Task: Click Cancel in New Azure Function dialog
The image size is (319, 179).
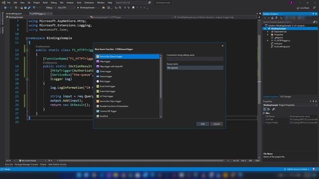Action: (216, 124)
